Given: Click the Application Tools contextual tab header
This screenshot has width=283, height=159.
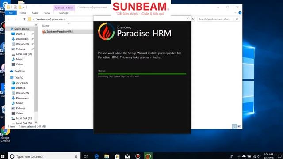Looking at the screenshot, I should 64,8.
